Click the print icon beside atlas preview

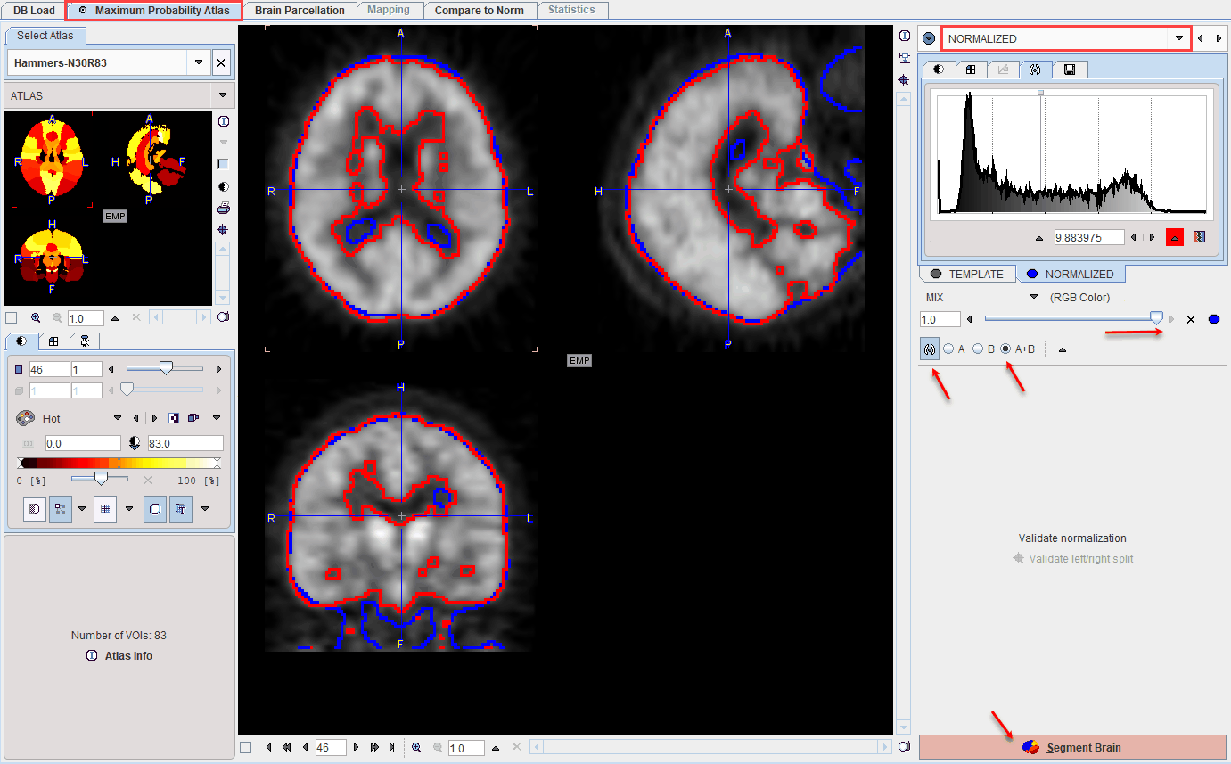coord(223,208)
